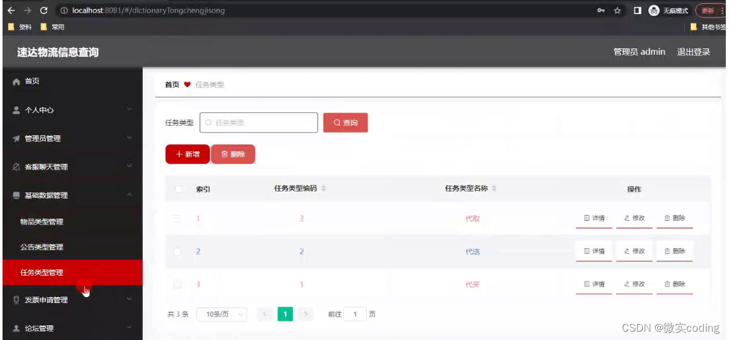Reload the page with refresh icon

click(x=44, y=10)
